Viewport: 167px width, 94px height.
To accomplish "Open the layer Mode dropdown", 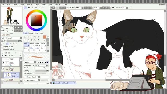I will 21,38.
